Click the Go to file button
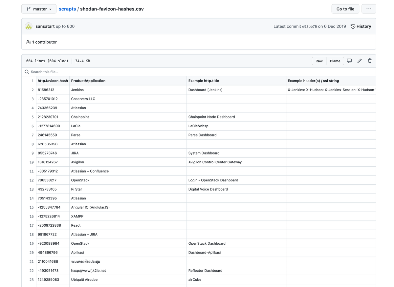 [x=345, y=9]
